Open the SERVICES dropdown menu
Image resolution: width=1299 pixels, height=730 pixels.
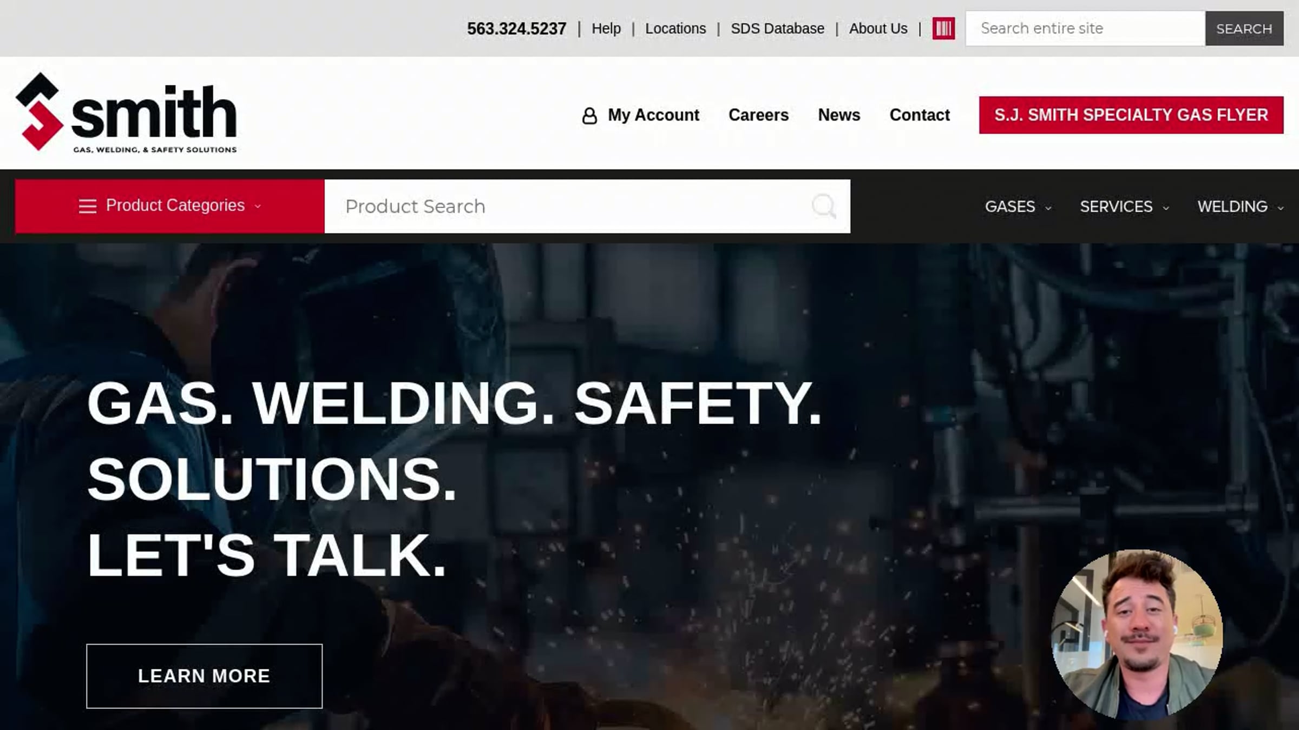point(1125,207)
